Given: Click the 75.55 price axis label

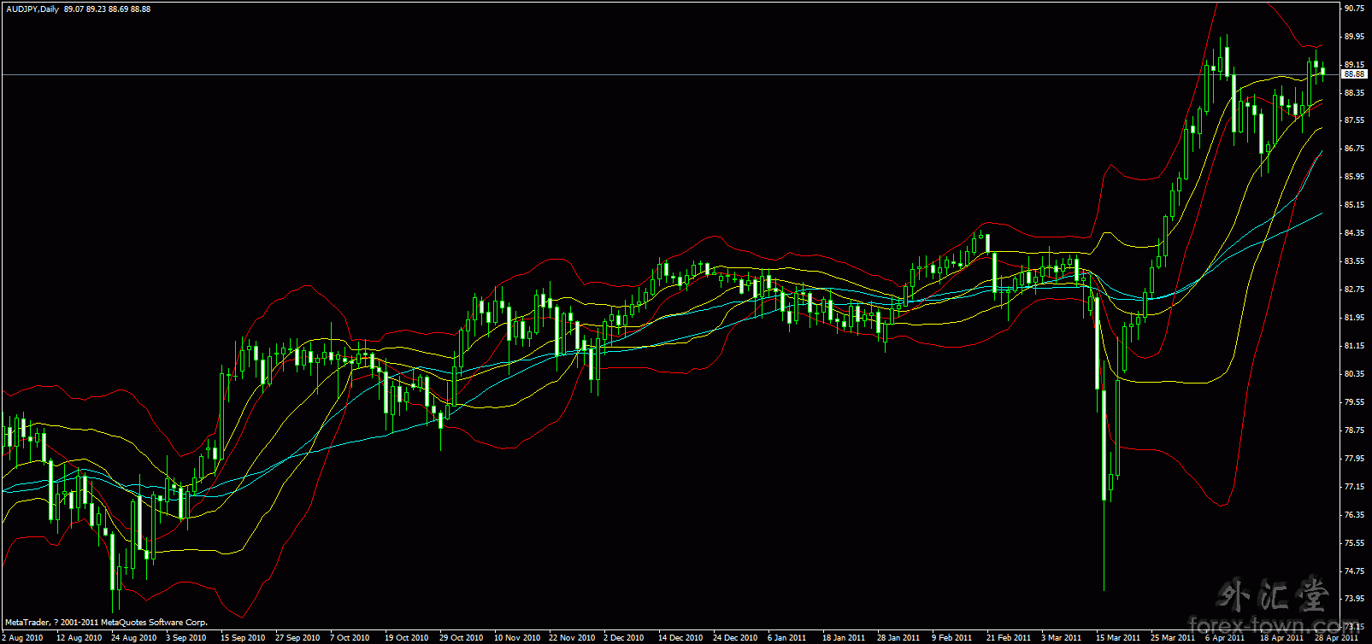Looking at the screenshot, I should pyautogui.click(x=1355, y=543).
